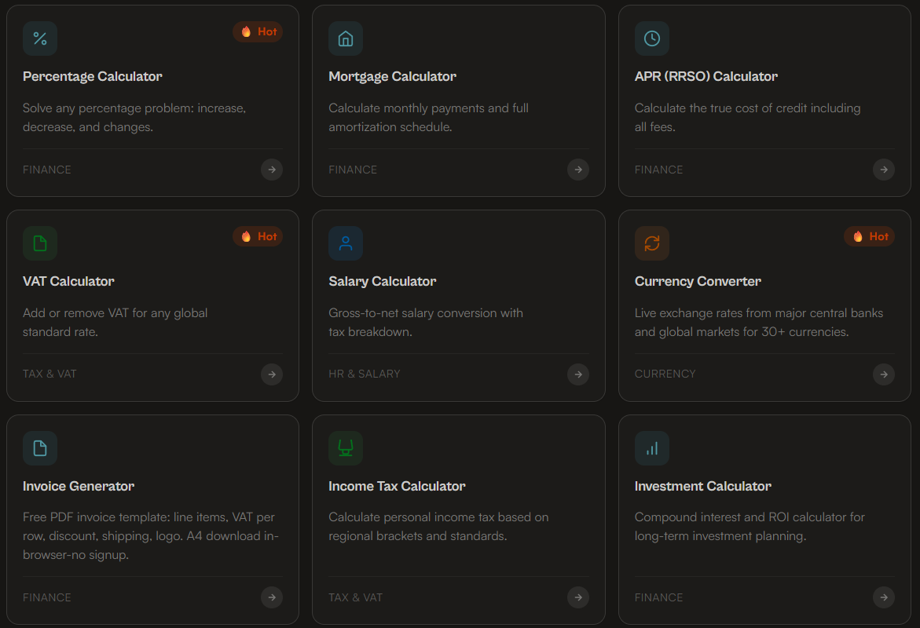Viewport: 920px width, 628px height.
Task: Click 'Calculate monthly payments' description text
Action: [x=428, y=117]
